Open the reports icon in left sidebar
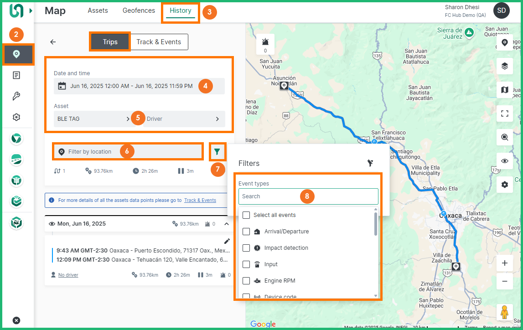 pyautogui.click(x=16, y=75)
